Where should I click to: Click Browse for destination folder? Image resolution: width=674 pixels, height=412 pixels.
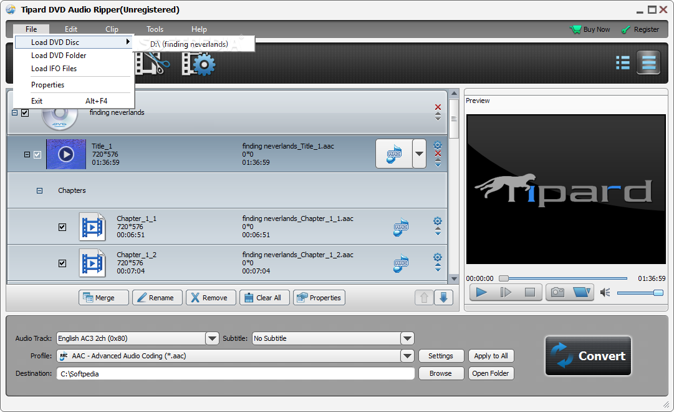click(441, 373)
